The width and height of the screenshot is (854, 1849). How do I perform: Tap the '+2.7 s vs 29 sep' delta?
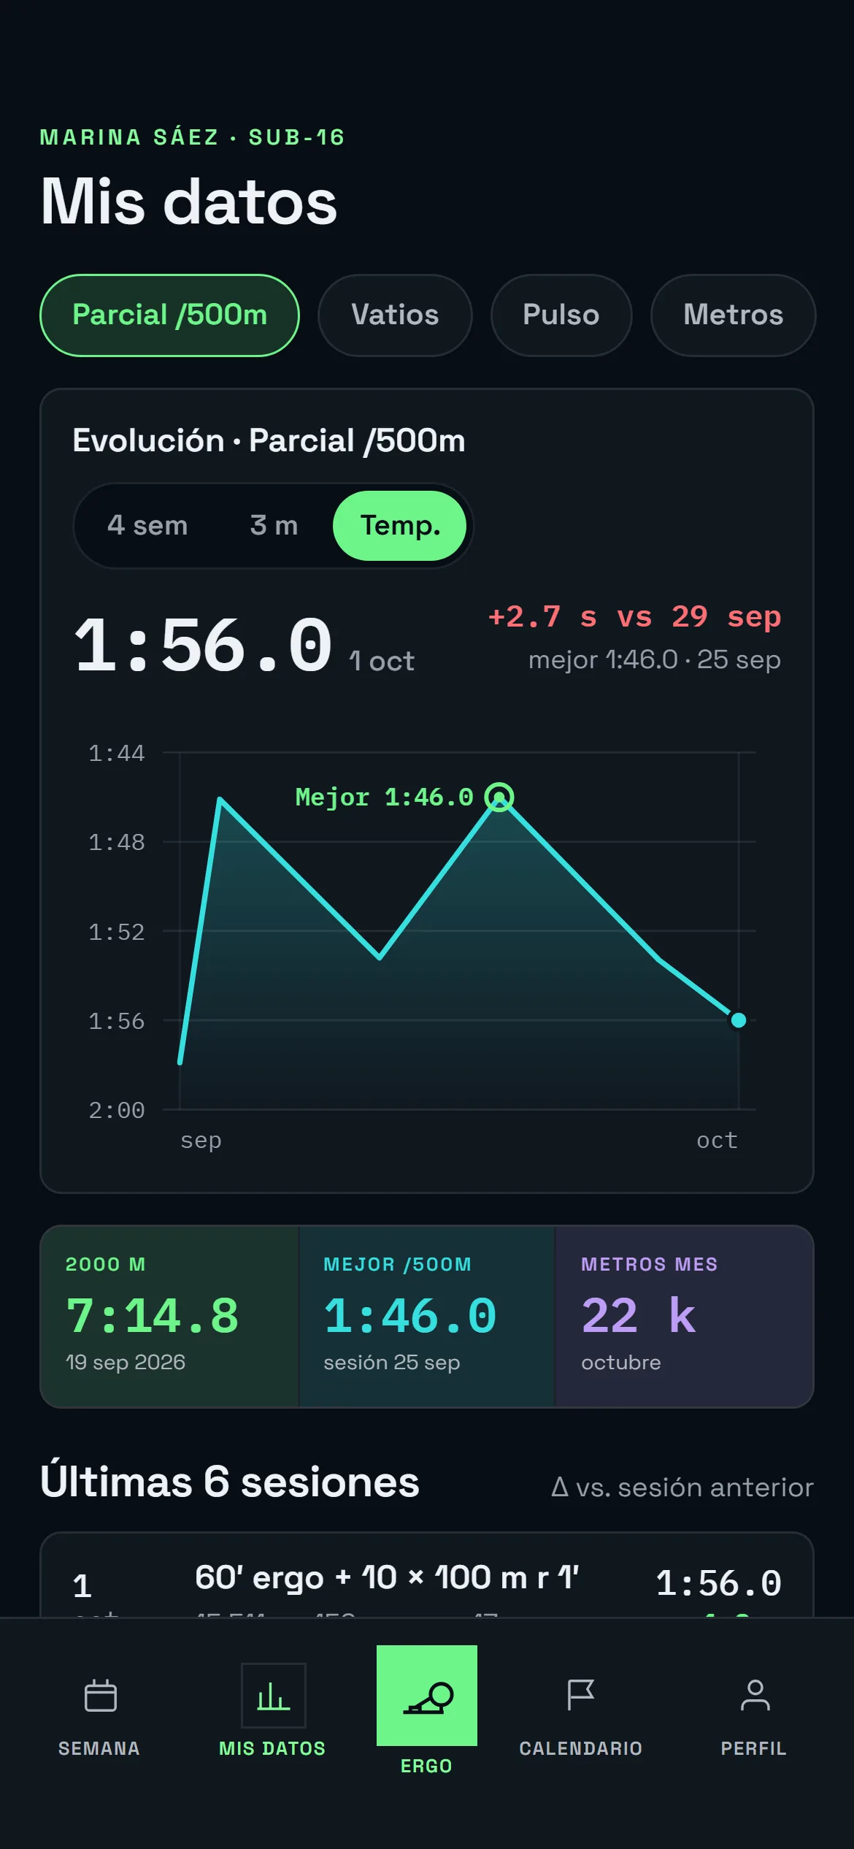pos(634,617)
